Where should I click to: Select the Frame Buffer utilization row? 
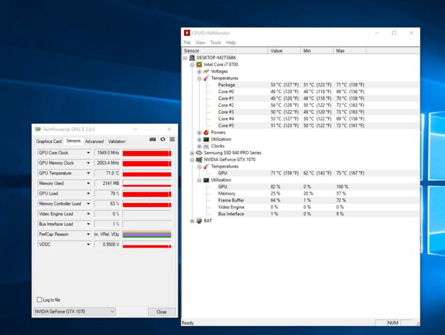(x=318, y=200)
